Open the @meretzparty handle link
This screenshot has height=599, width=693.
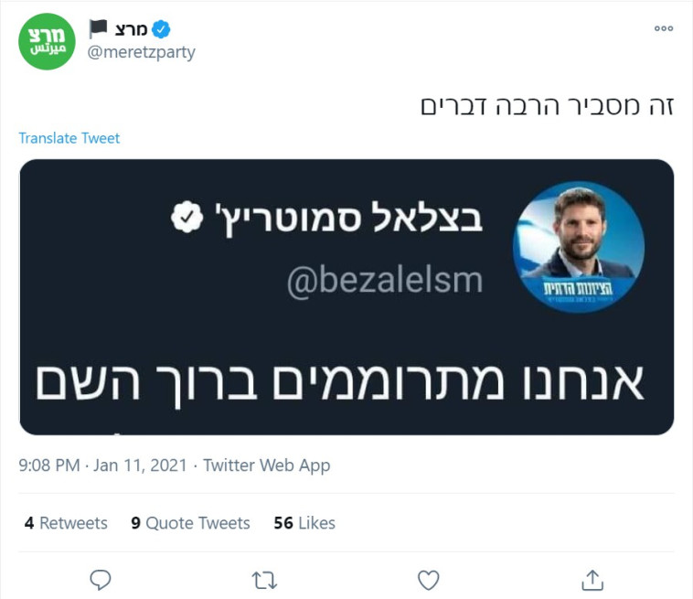(141, 52)
